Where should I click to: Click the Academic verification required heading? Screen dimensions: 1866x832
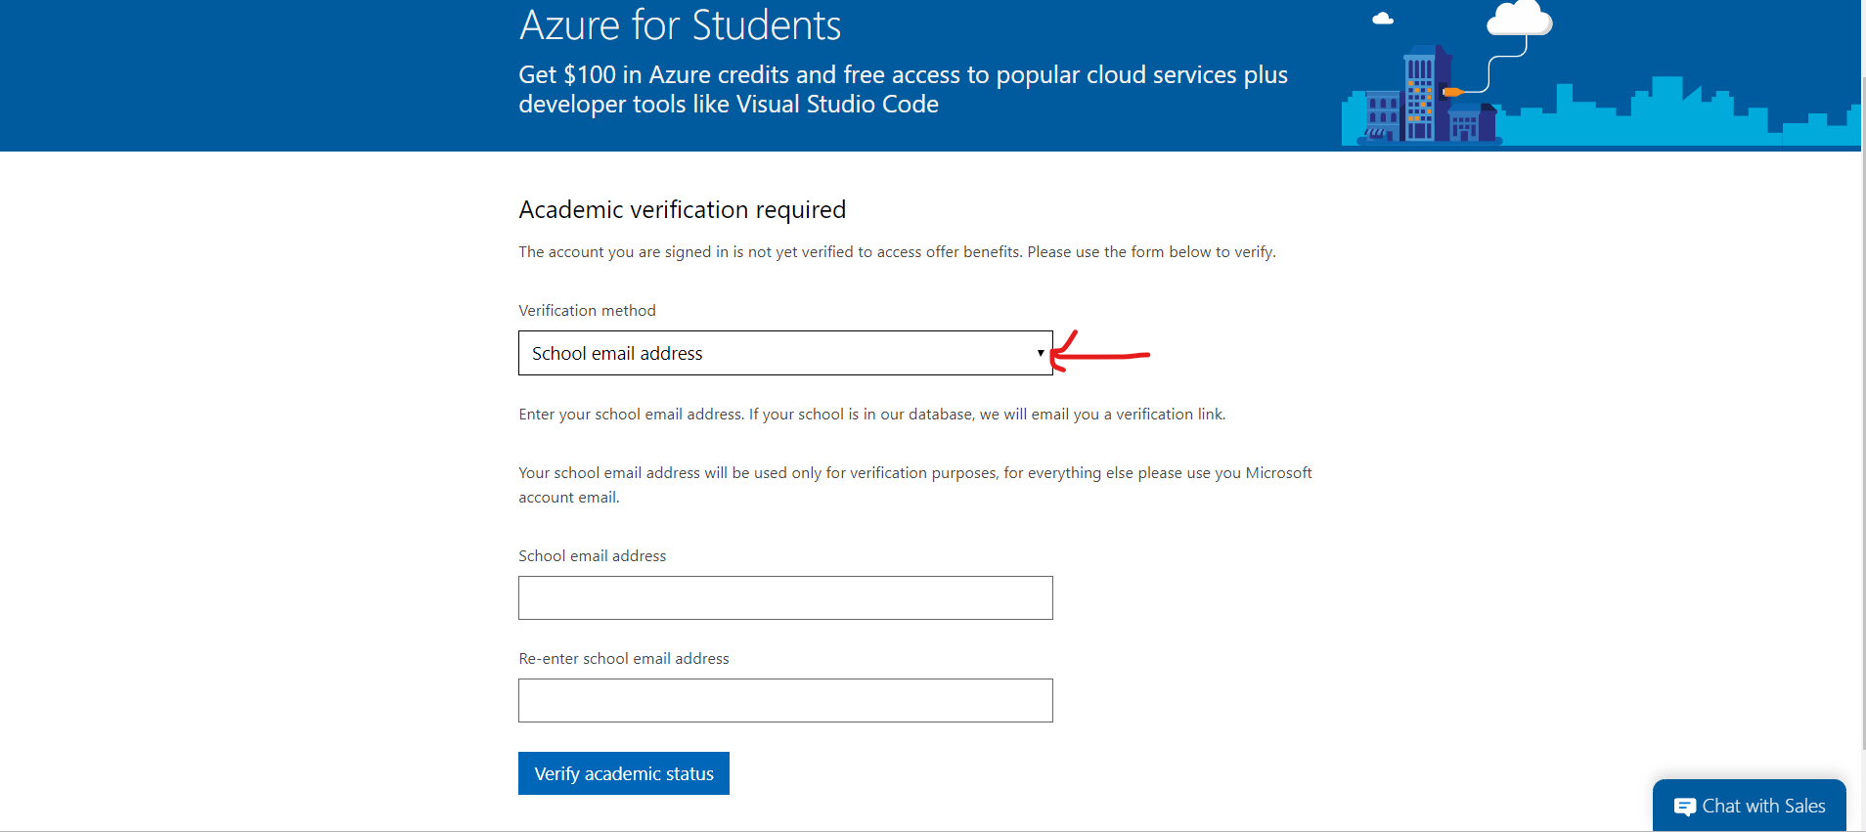point(682,210)
